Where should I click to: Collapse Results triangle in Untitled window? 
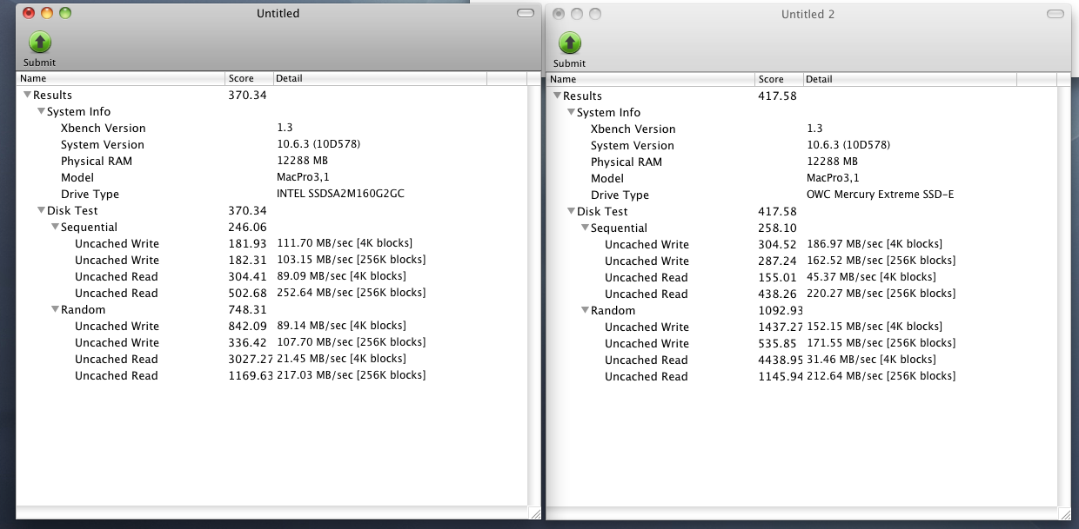click(x=27, y=95)
